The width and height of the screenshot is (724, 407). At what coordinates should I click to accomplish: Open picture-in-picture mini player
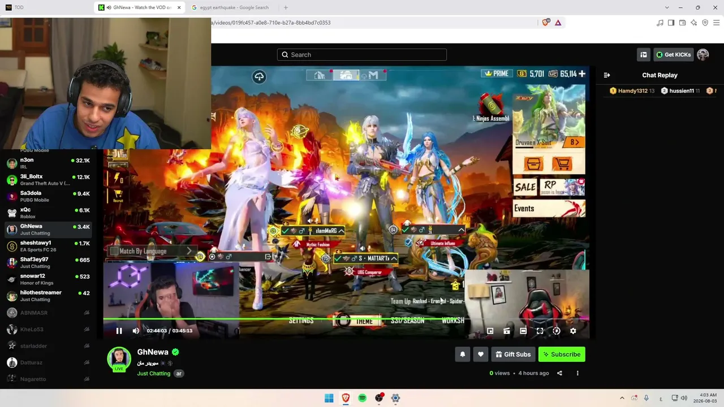(x=490, y=331)
